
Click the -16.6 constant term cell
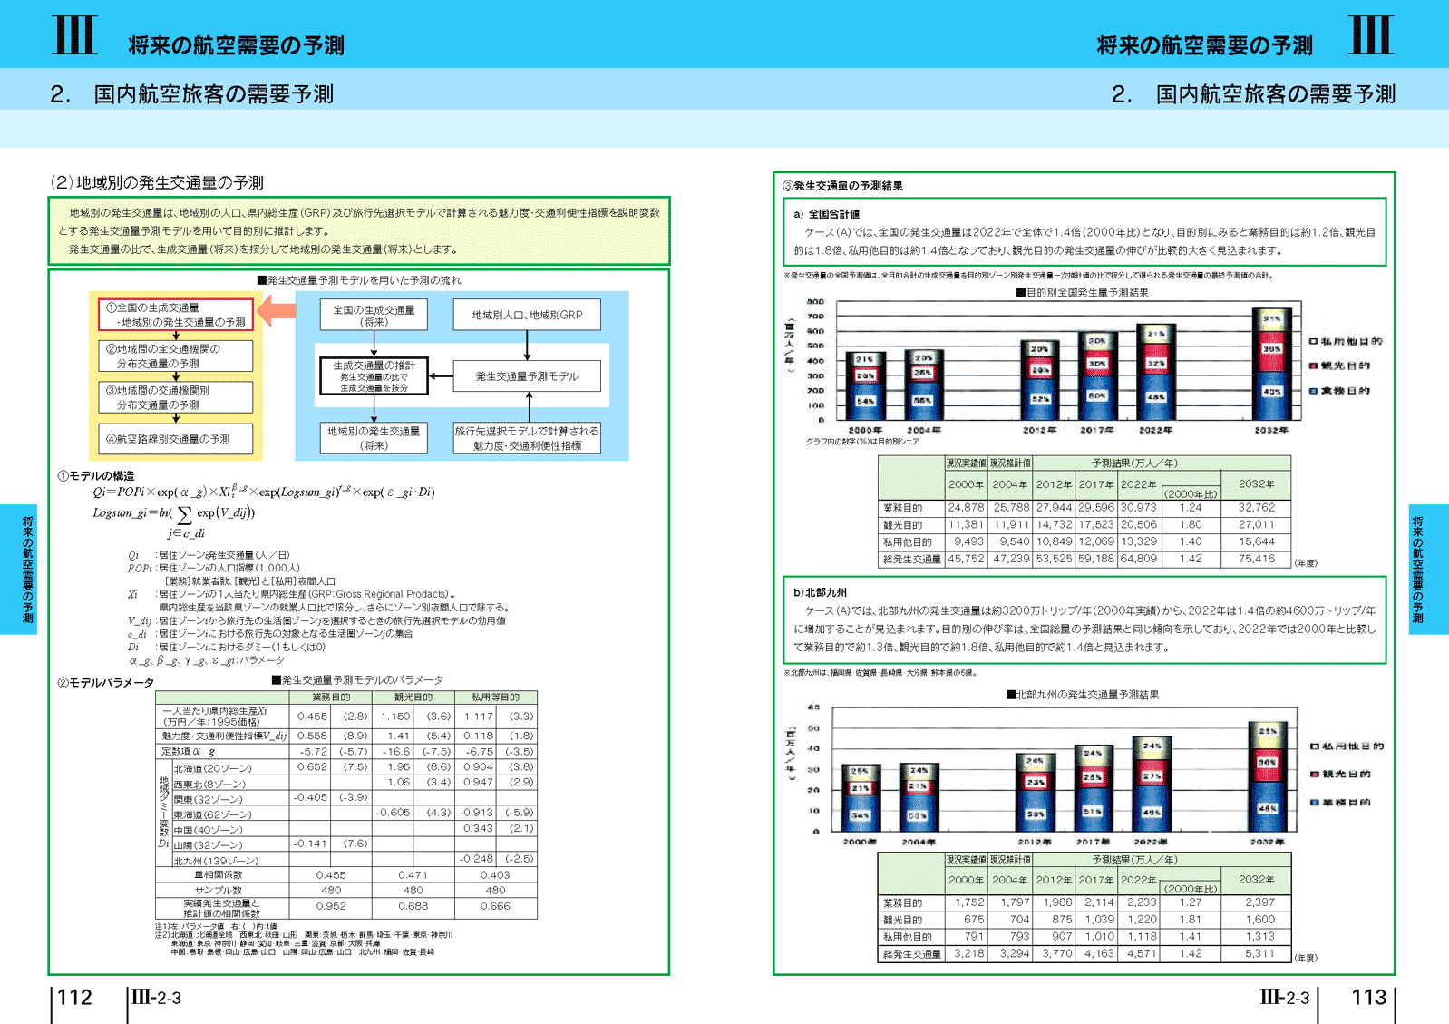pos(395,751)
